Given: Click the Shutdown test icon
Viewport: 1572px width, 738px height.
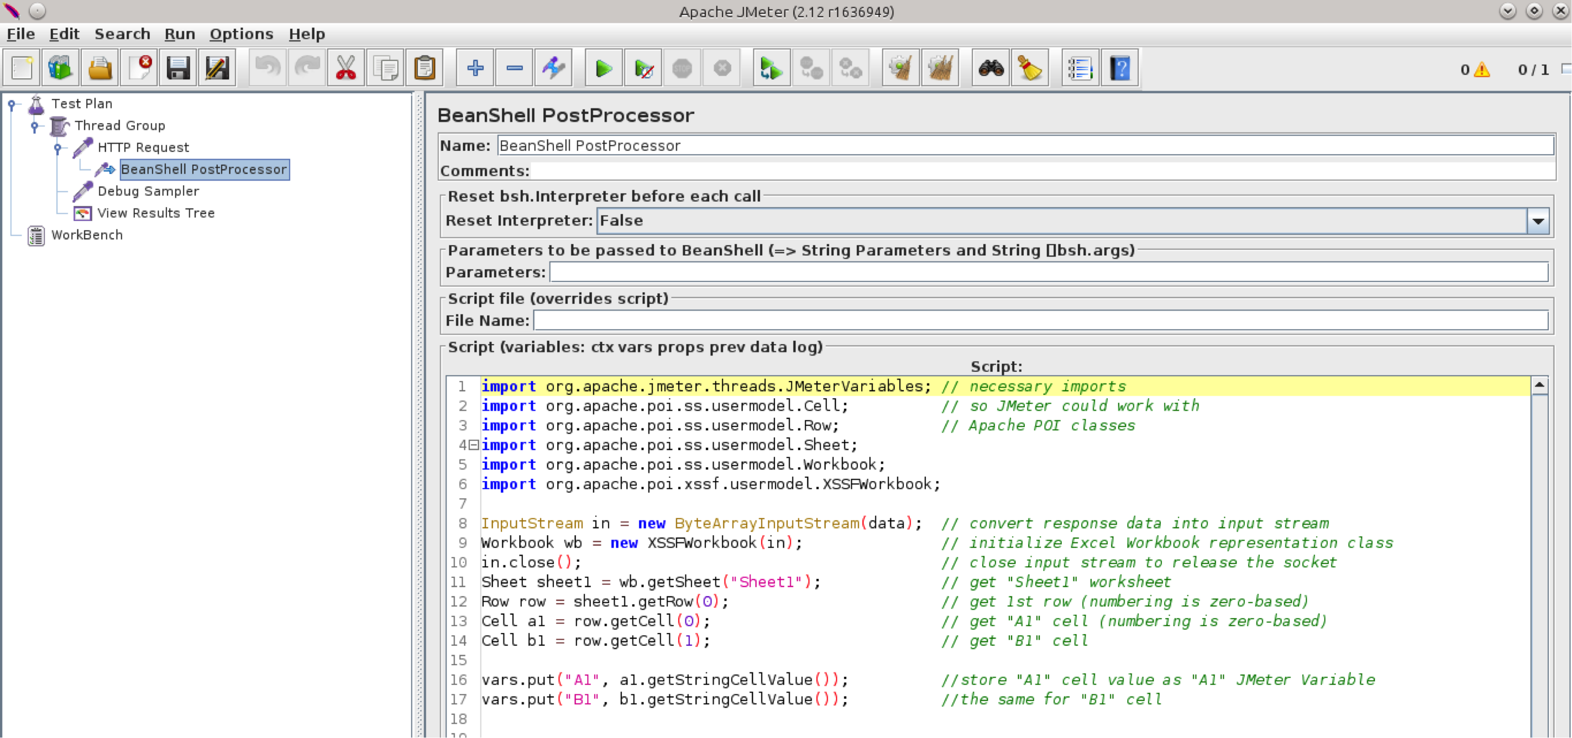Looking at the screenshot, I should click(x=722, y=68).
